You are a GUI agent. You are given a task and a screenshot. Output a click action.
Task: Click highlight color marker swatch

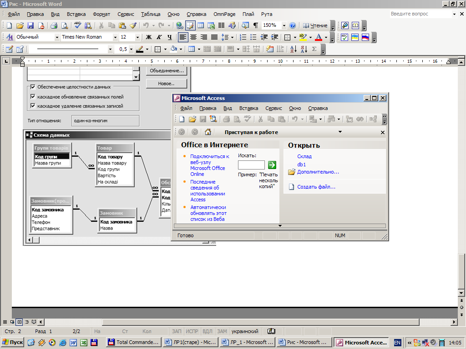click(x=303, y=37)
